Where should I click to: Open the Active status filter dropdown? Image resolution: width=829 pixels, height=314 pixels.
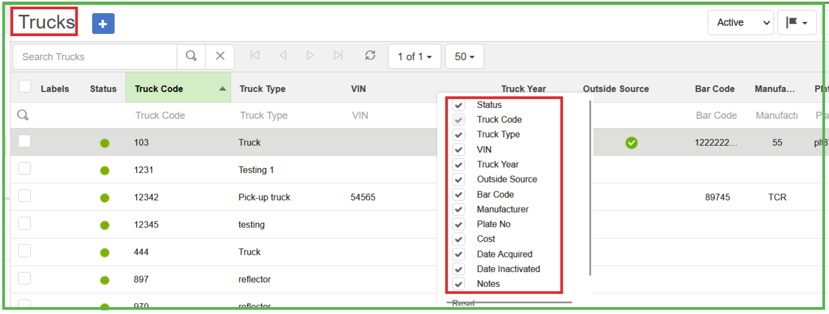pyautogui.click(x=741, y=22)
